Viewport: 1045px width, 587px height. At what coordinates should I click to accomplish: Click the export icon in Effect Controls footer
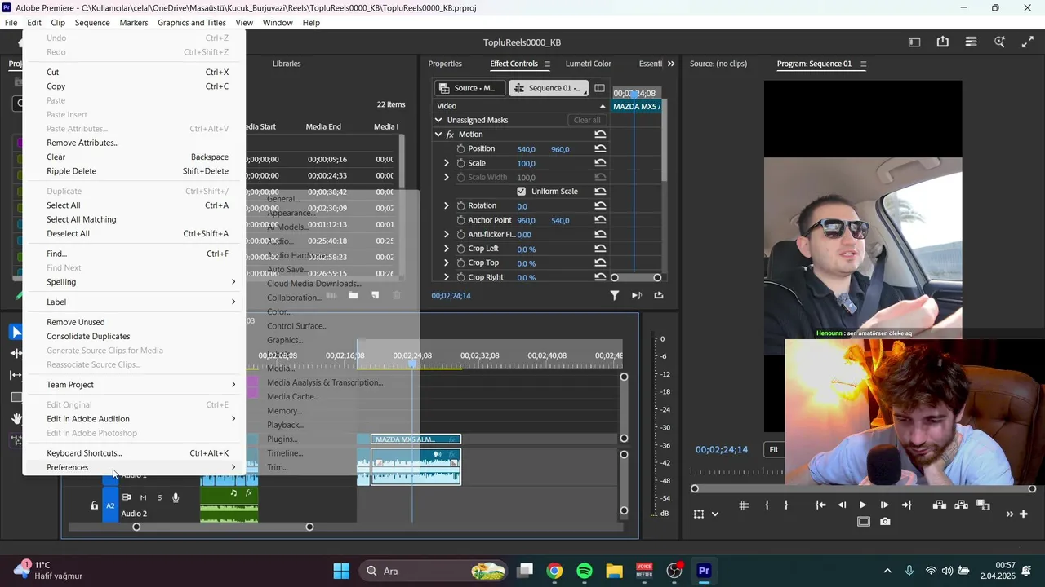(658, 295)
